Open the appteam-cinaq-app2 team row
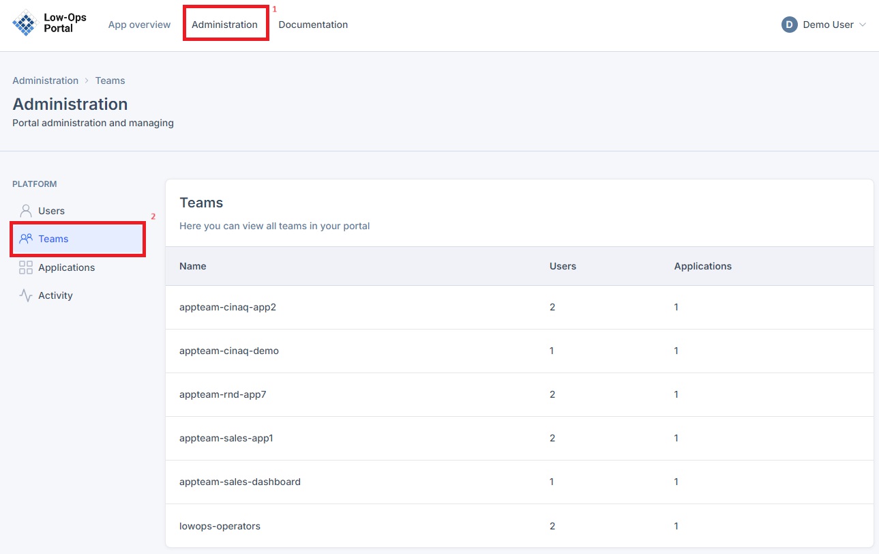 tap(519, 307)
